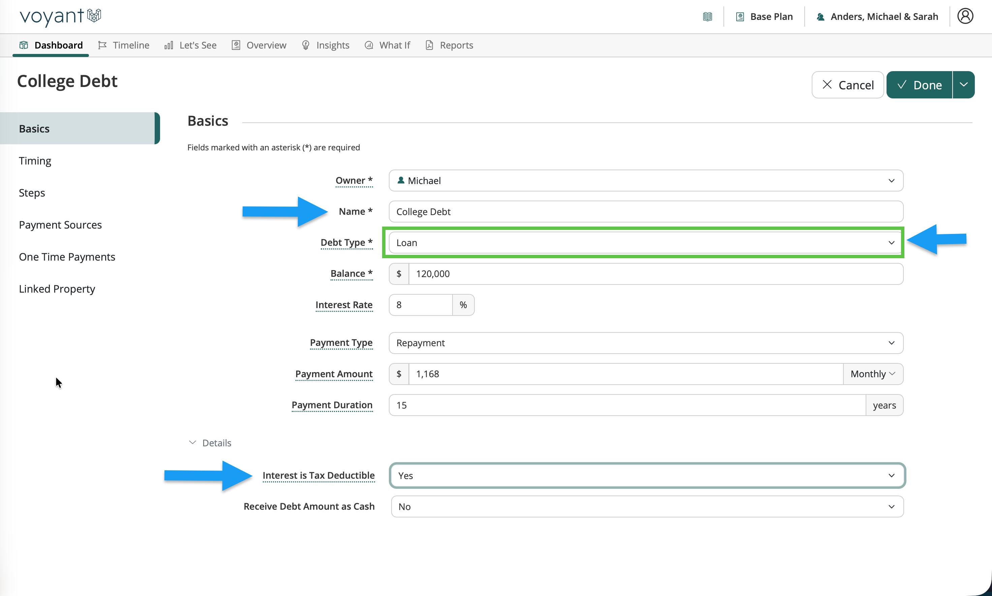Image resolution: width=992 pixels, height=596 pixels.
Task: Click the client people icon
Action: pos(820,17)
